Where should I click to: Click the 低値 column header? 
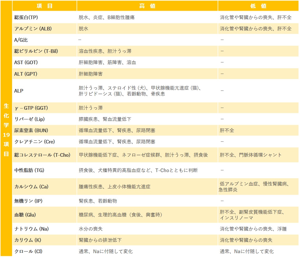[258, 6]
